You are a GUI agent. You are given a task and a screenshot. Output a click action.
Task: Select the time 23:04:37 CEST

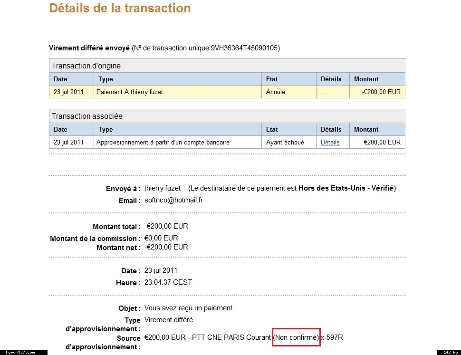pyautogui.click(x=168, y=282)
